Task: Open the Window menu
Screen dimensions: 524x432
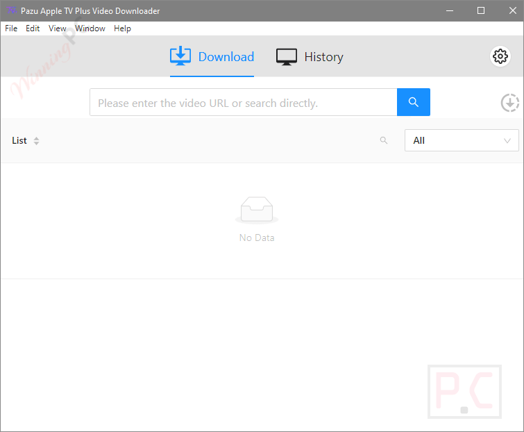Action: click(x=90, y=28)
